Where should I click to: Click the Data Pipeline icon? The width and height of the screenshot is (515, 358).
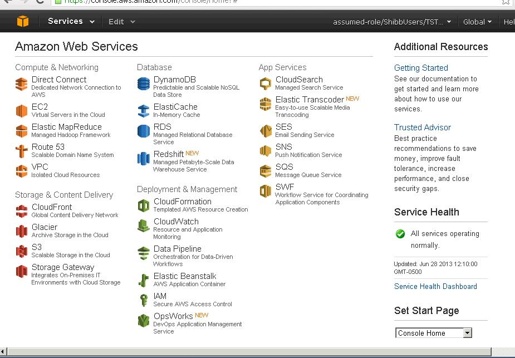point(144,253)
